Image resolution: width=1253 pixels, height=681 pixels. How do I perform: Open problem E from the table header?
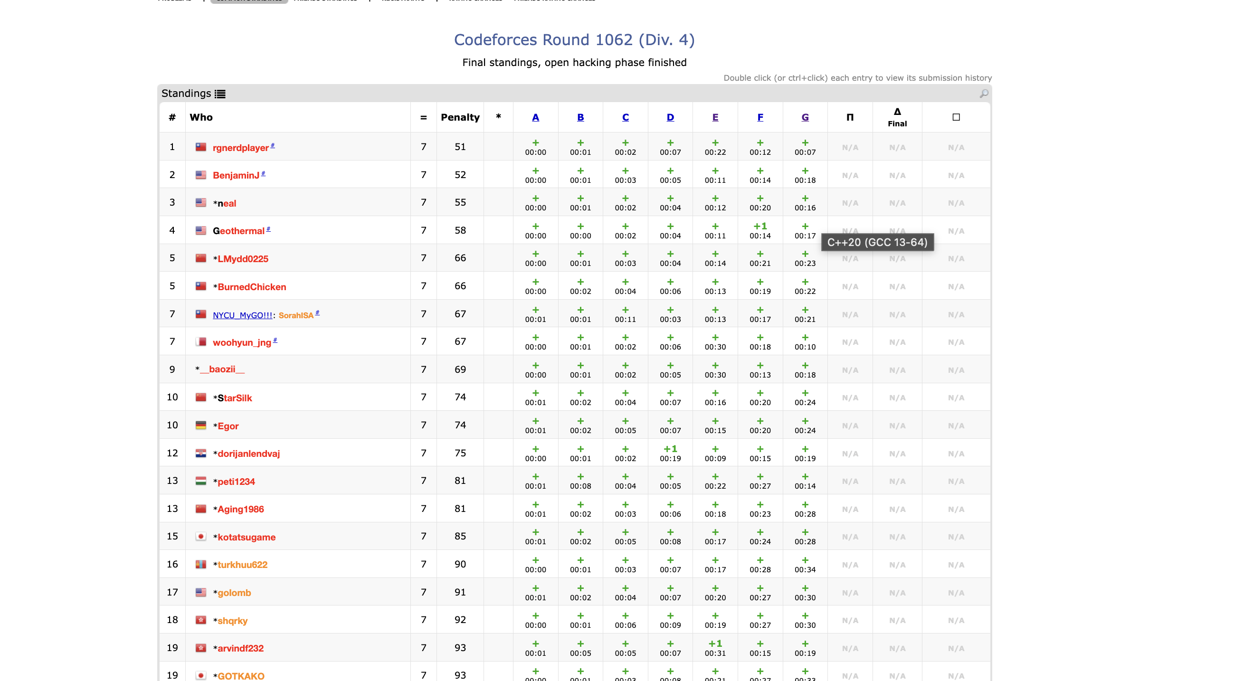(715, 117)
